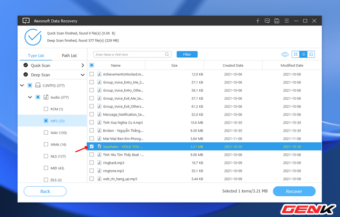Click the search magnifier icon
The width and height of the screenshot is (340, 217).
(x=167, y=54)
